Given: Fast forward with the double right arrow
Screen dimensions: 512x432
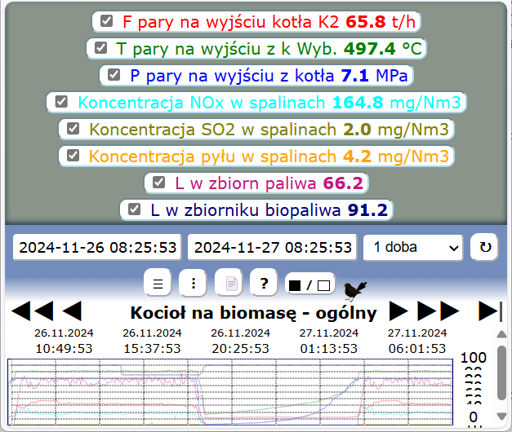Looking at the screenshot, I should click(439, 311).
